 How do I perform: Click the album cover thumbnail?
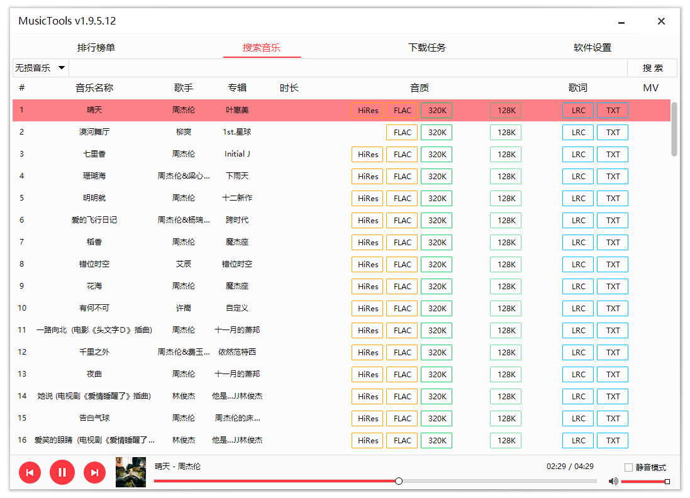[x=131, y=472]
